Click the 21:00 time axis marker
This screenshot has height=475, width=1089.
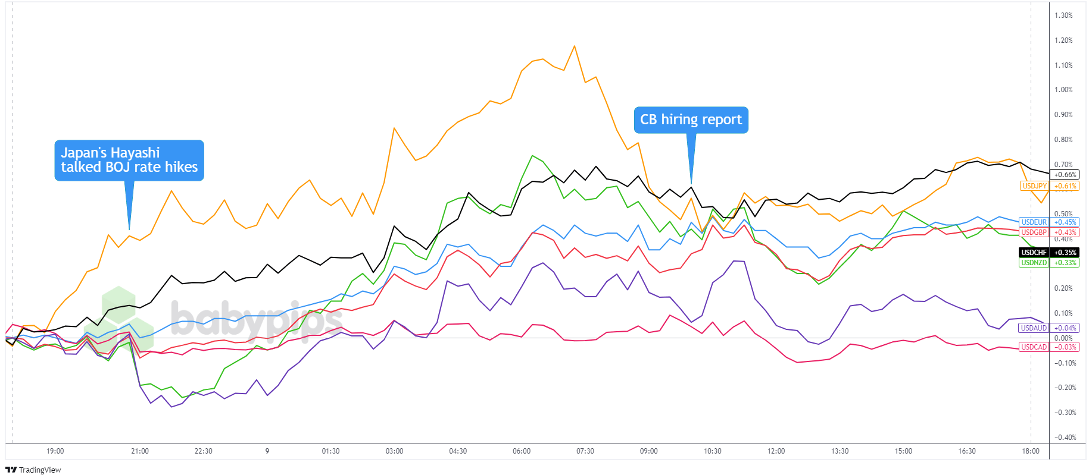[x=140, y=451]
